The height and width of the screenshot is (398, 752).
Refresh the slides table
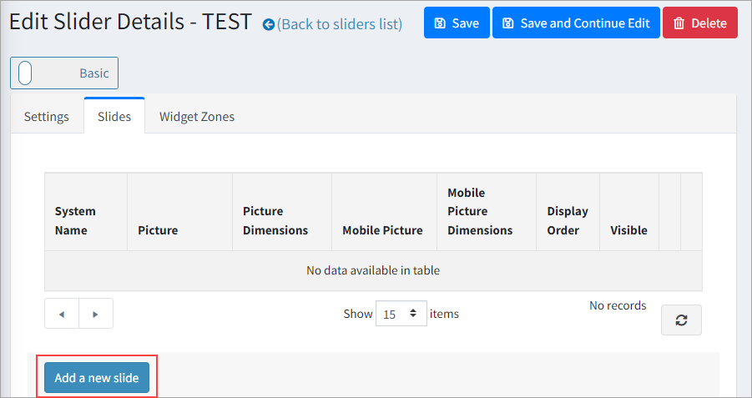point(681,320)
